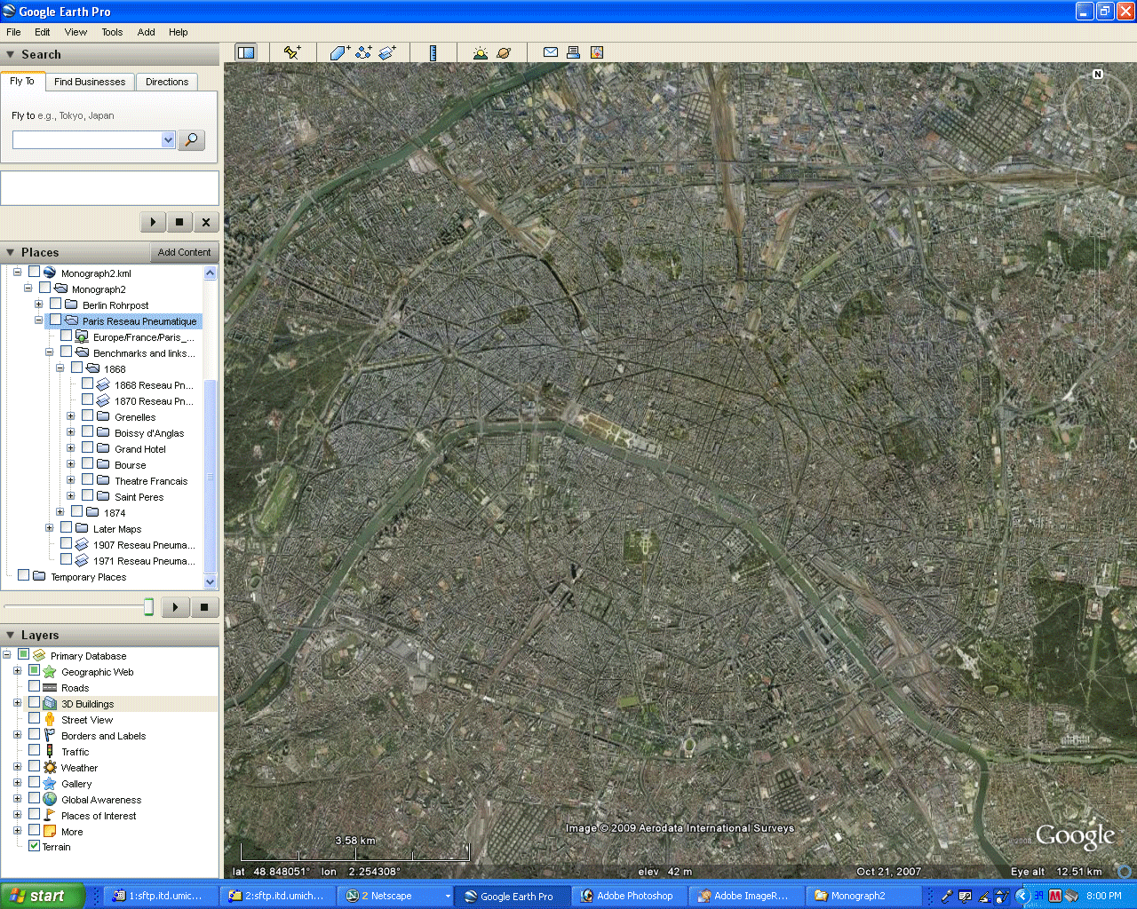Click the Global Awareness globe icon
This screenshot has width=1137, height=909.
[x=50, y=799]
